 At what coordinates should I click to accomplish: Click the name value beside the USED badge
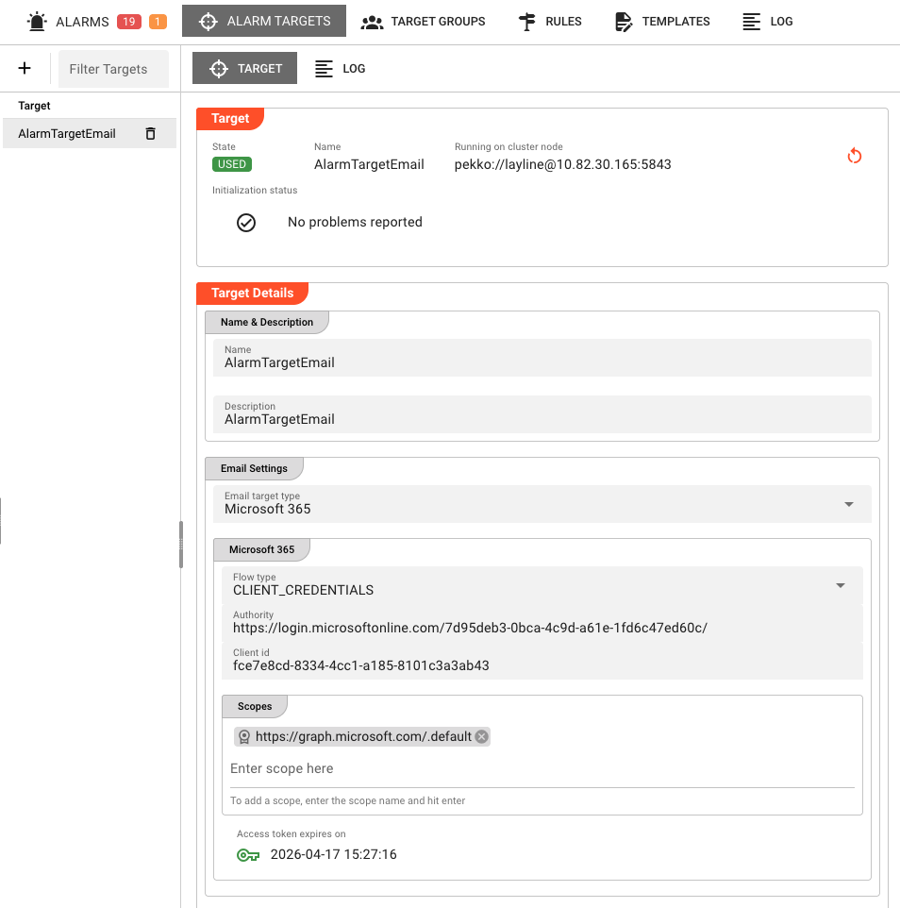369,164
